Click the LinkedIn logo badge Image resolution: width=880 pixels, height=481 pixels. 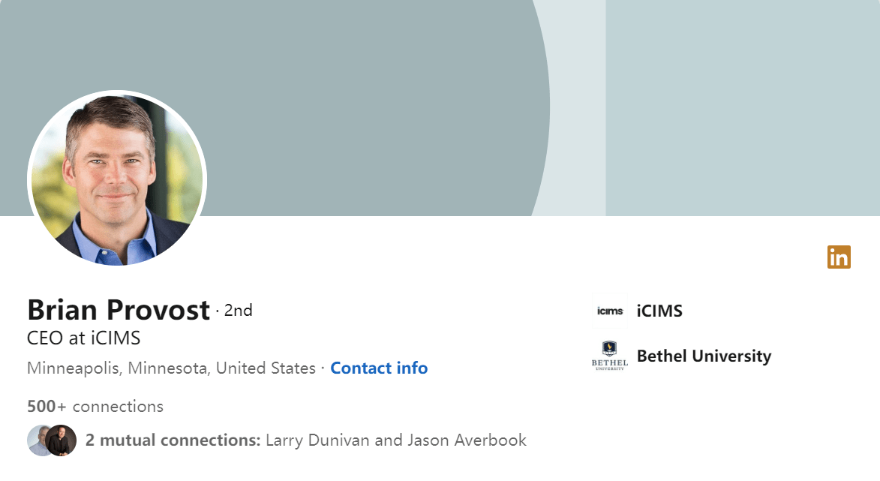[839, 257]
